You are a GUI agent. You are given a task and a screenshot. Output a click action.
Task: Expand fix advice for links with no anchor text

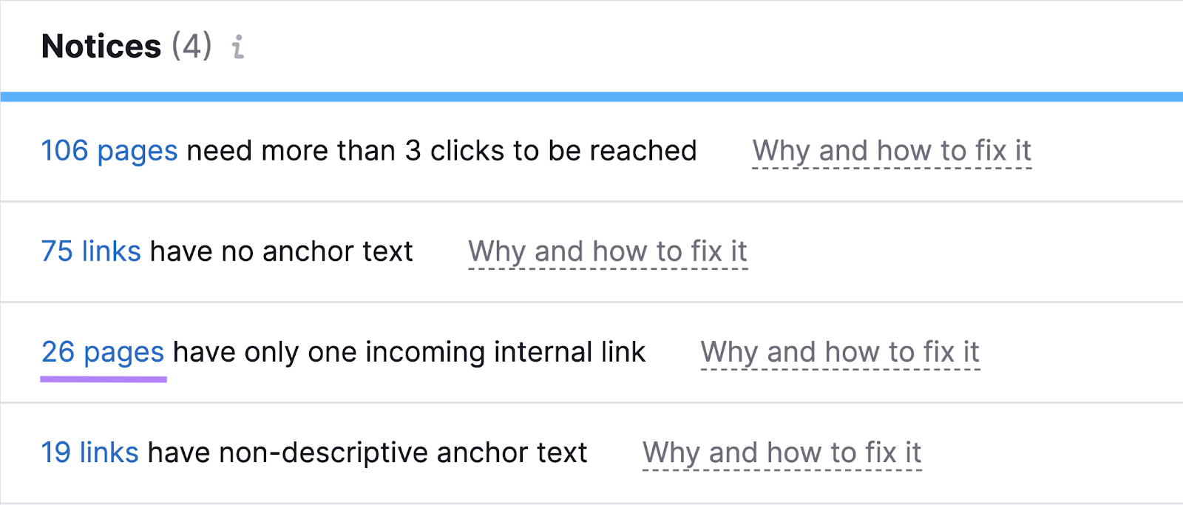pyautogui.click(x=607, y=251)
